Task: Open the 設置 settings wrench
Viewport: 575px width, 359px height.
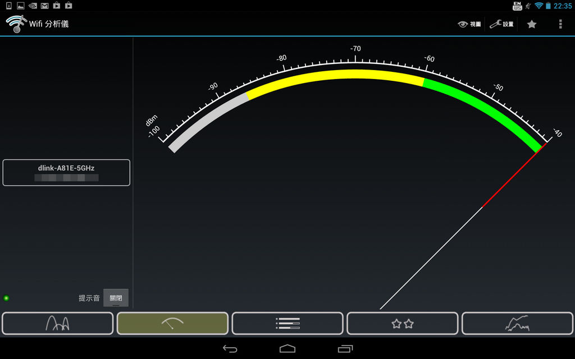Action: point(501,24)
